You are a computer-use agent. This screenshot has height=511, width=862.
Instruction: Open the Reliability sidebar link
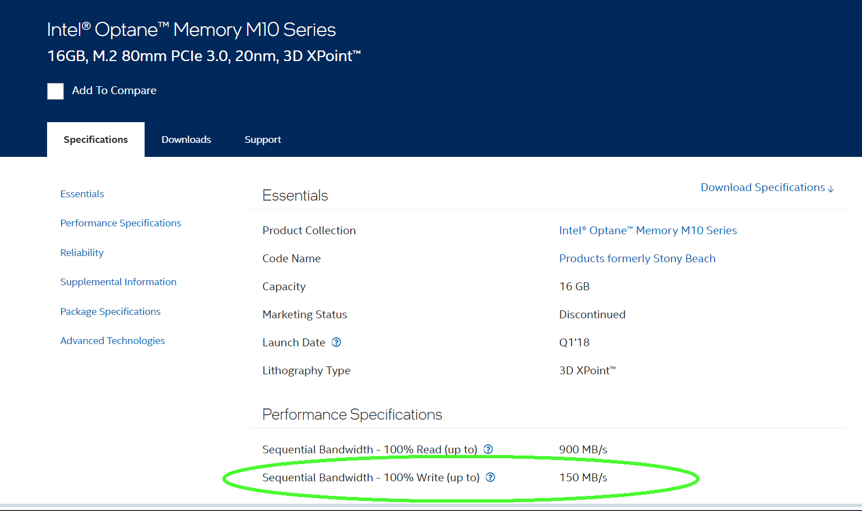click(x=82, y=253)
